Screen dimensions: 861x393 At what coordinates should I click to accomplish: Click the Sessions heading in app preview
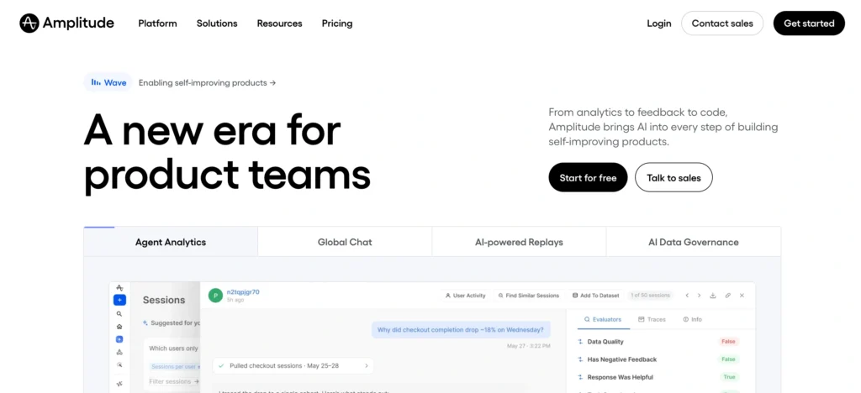(x=164, y=300)
